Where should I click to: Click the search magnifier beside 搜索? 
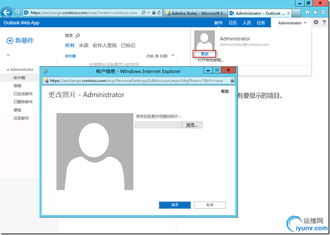click(x=78, y=35)
